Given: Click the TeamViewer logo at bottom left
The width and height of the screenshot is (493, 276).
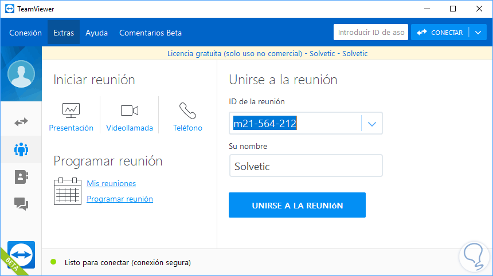Looking at the screenshot, I should (x=21, y=255).
